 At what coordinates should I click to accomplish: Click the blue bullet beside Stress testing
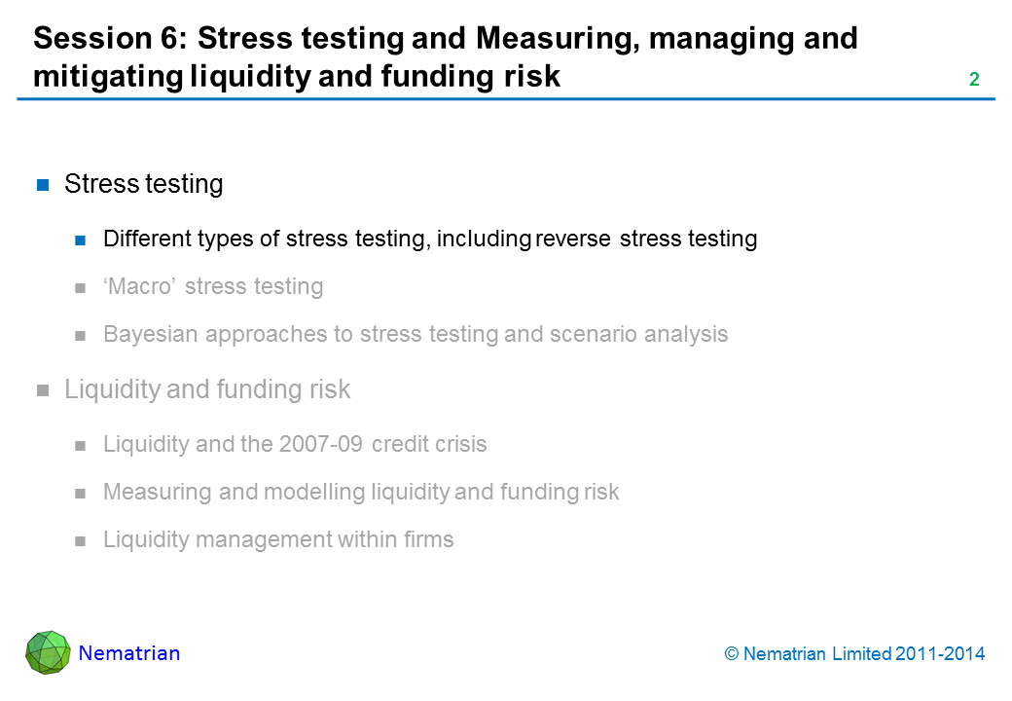(43, 185)
